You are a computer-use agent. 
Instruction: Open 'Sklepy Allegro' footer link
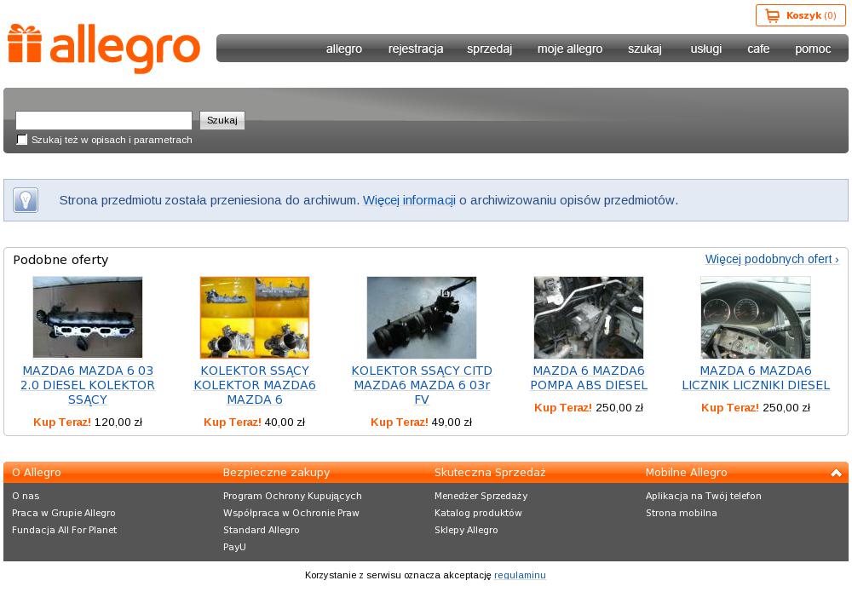point(466,530)
